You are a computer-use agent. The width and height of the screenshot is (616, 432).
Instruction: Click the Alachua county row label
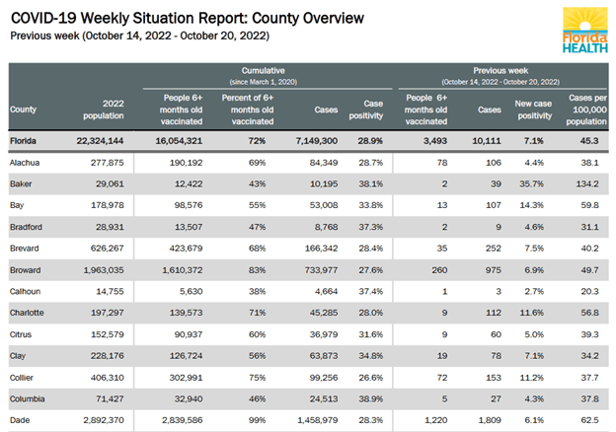click(x=26, y=162)
